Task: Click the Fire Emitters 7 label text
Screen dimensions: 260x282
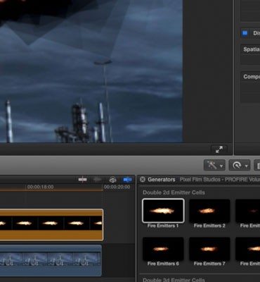Action: tap(209, 264)
